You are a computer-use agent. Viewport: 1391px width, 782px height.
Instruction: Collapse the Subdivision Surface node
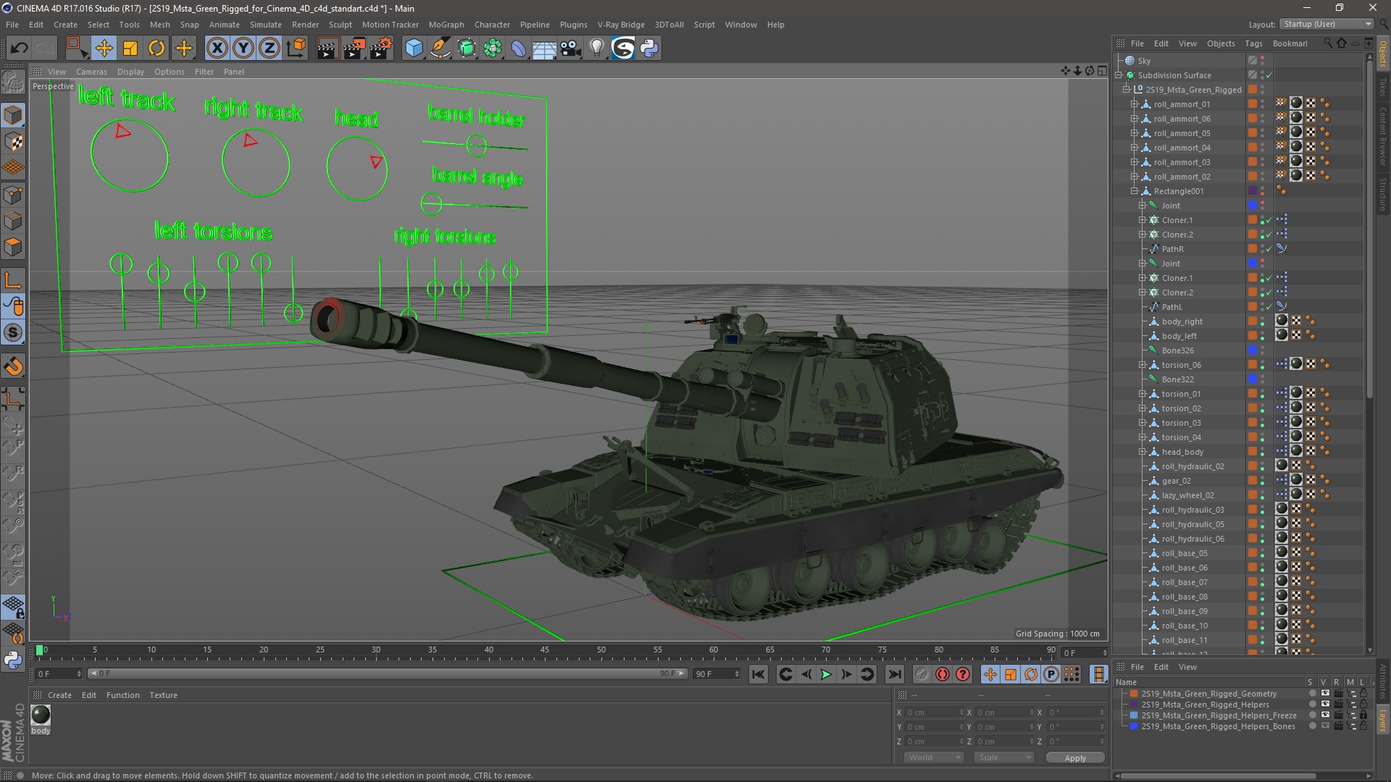click(1119, 75)
